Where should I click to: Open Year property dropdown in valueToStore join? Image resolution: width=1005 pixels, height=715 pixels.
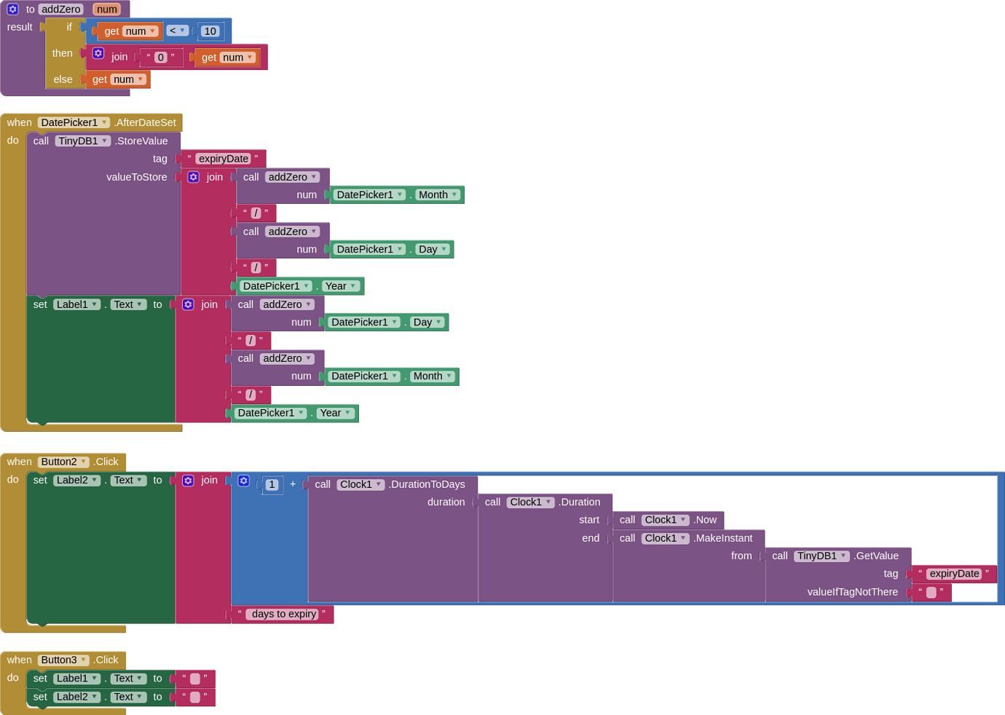click(341, 286)
